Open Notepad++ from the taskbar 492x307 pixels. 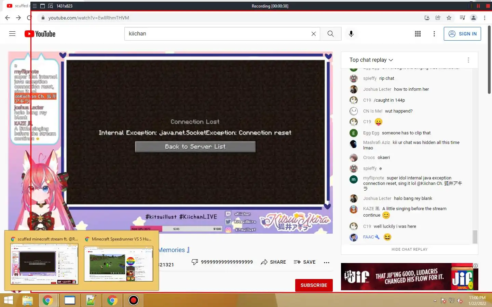coord(91,300)
